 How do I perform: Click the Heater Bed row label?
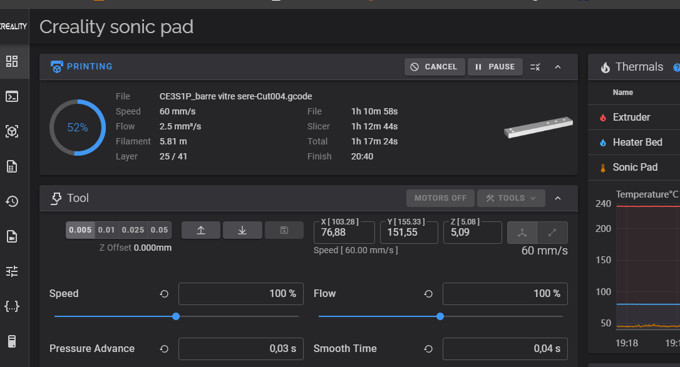(637, 143)
